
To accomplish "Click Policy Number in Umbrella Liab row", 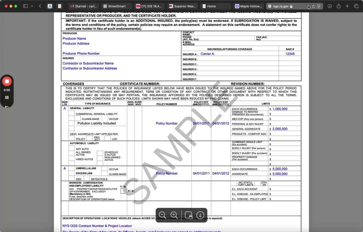I will pos(167,174).
